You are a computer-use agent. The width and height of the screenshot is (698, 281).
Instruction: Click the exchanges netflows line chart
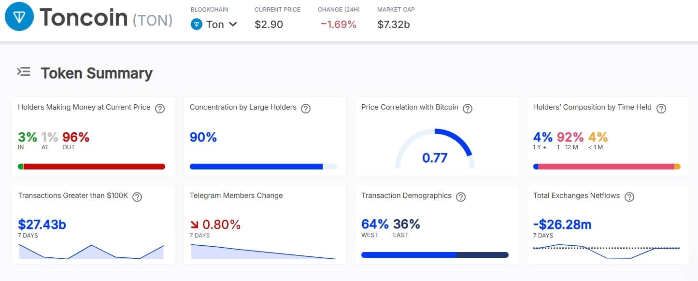[x=606, y=251]
